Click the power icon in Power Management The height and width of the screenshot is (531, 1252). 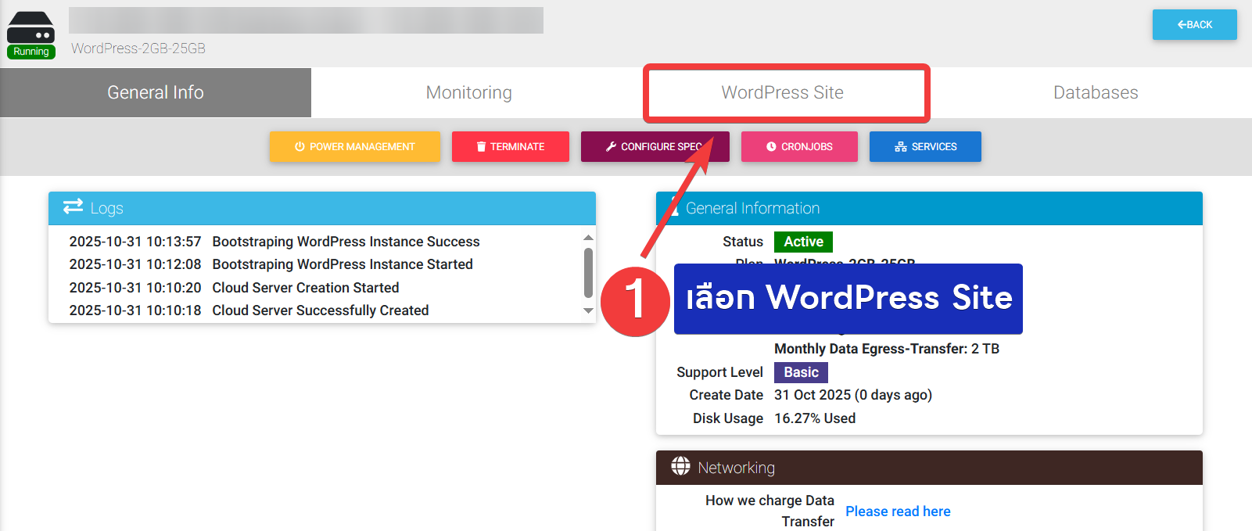pos(300,147)
